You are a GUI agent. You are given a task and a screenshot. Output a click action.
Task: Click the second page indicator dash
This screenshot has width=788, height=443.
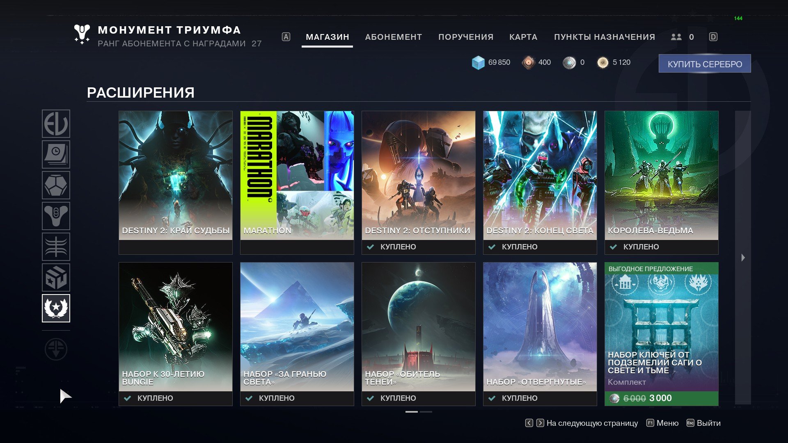(426, 411)
